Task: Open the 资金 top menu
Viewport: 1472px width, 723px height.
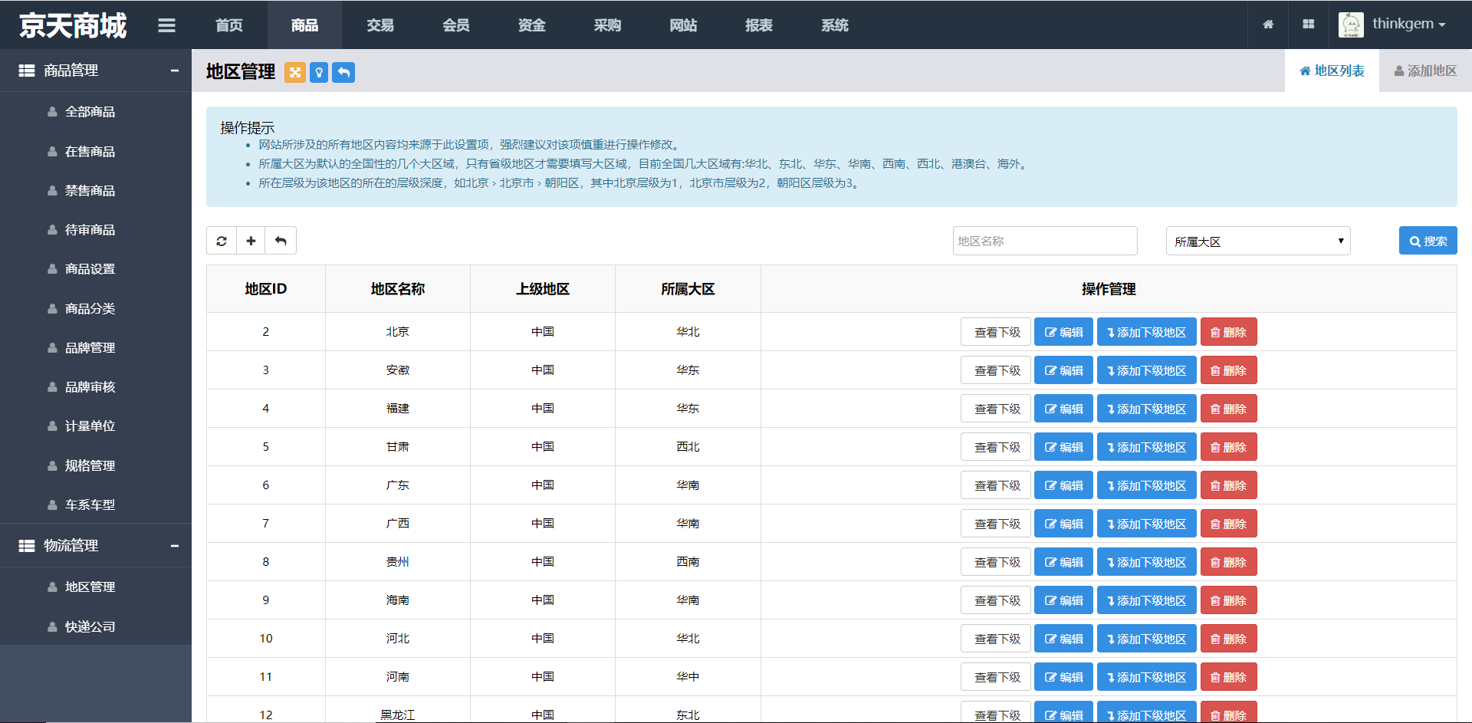Action: pos(532,25)
